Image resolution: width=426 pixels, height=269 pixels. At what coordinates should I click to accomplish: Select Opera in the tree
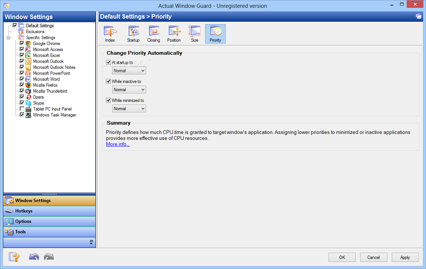[38, 97]
